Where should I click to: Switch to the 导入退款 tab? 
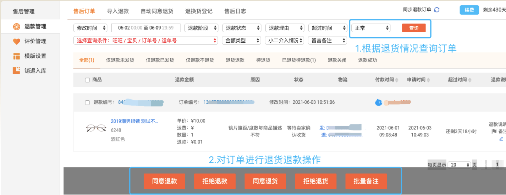pyautogui.click(x=118, y=11)
